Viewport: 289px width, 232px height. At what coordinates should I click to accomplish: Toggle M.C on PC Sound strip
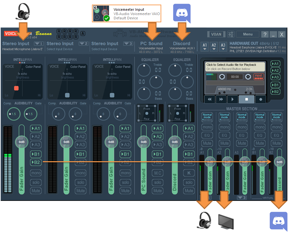158,173
